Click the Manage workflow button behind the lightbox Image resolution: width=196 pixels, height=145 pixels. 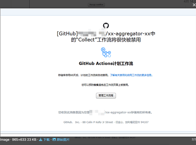pos(96,5)
